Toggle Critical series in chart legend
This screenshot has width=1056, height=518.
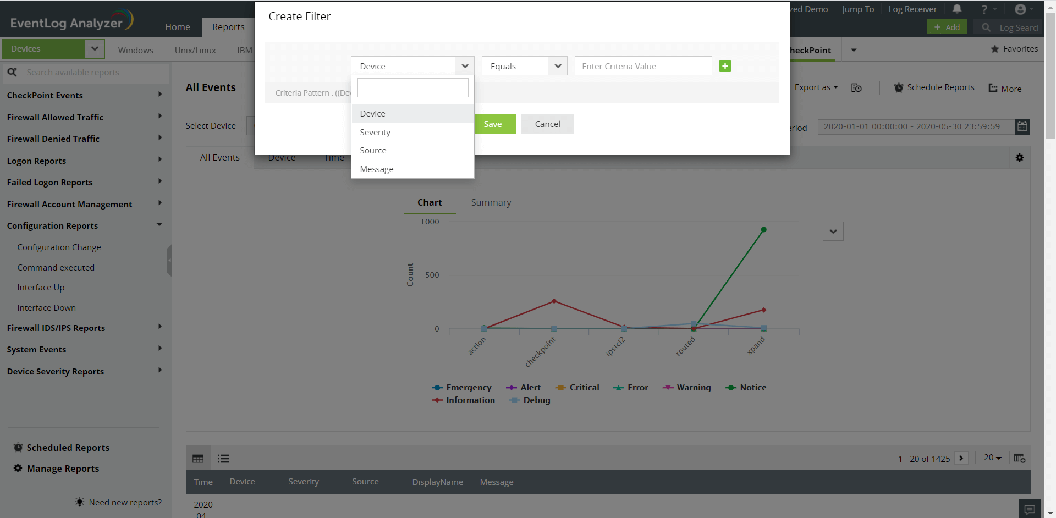point(577,388)
